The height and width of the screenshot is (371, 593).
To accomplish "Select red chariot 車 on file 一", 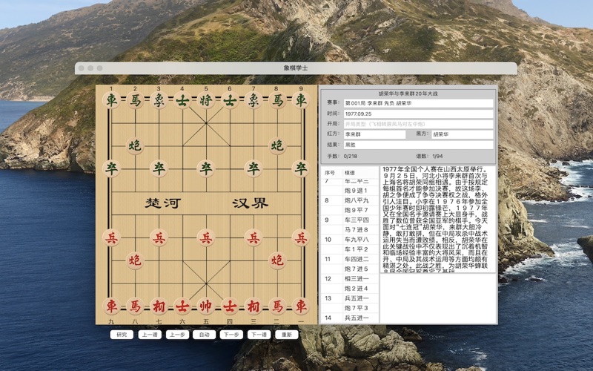I will [301, 306].
